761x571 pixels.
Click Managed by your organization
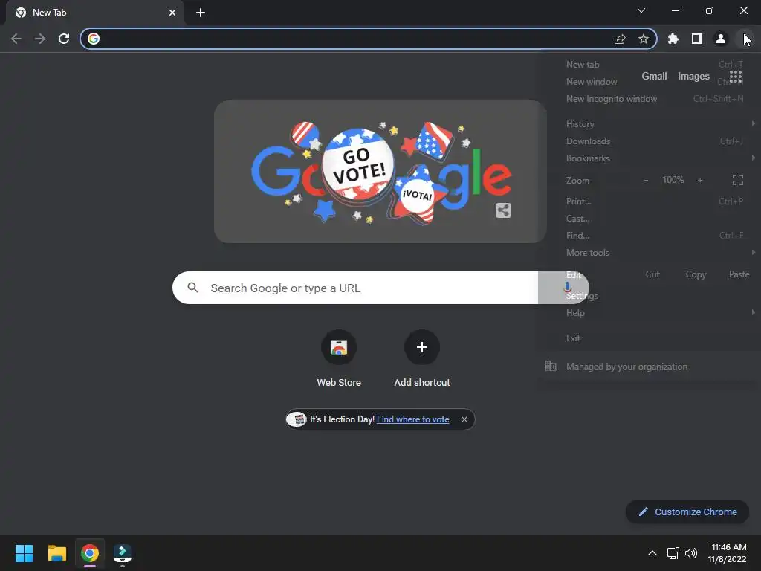pyautogui.click(x=650, y=367)
